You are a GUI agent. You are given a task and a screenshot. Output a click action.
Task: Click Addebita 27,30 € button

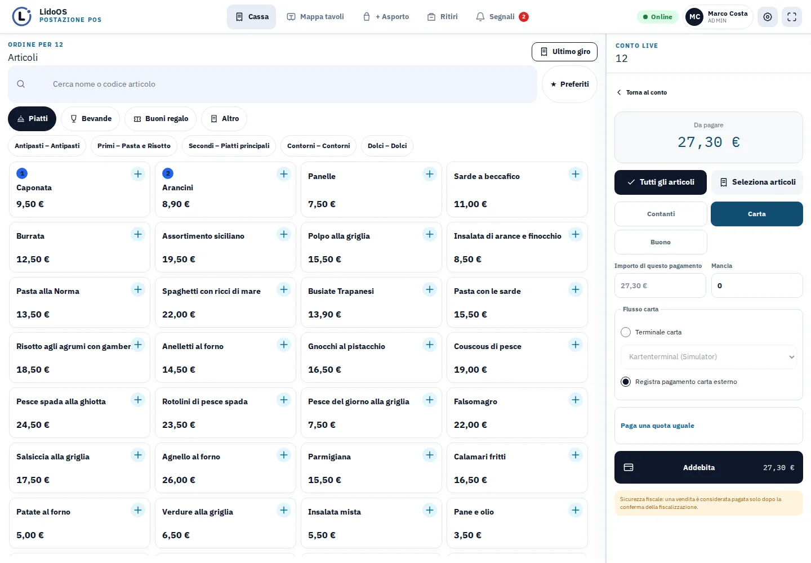tap(708, 467)
